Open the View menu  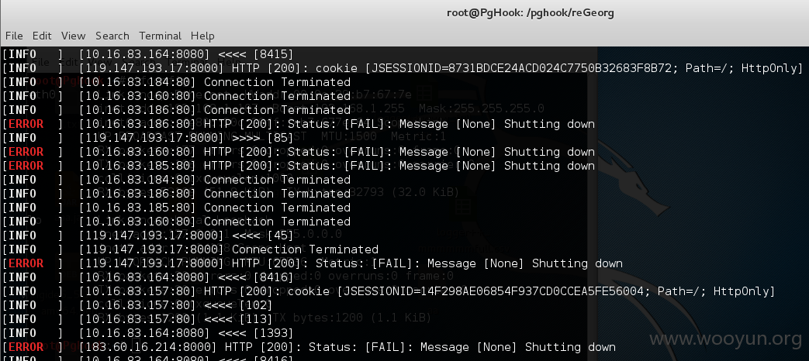(x=73, y=36)
